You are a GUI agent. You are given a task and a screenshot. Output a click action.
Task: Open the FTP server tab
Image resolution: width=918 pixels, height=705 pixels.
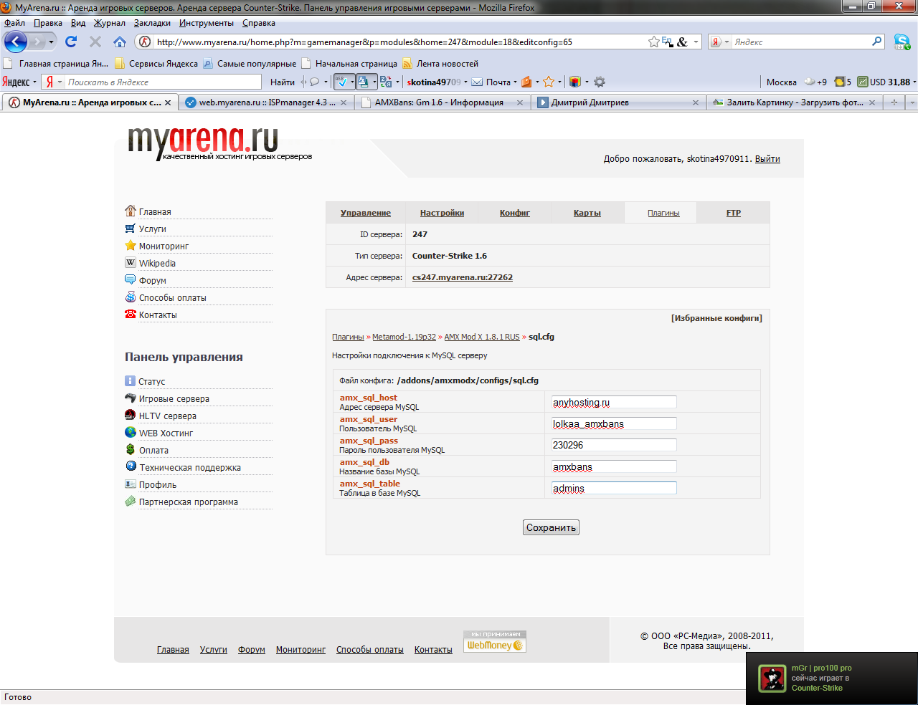[734, 213]
